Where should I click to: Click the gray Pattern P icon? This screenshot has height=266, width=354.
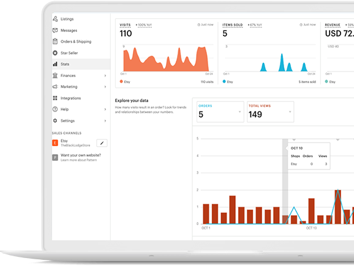55,157
